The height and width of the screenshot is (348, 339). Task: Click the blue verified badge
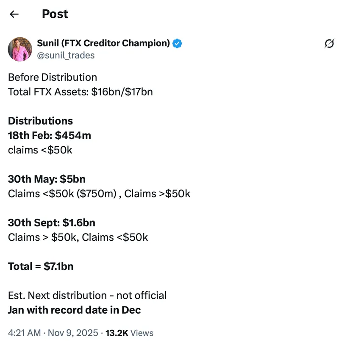coord(178,43)
